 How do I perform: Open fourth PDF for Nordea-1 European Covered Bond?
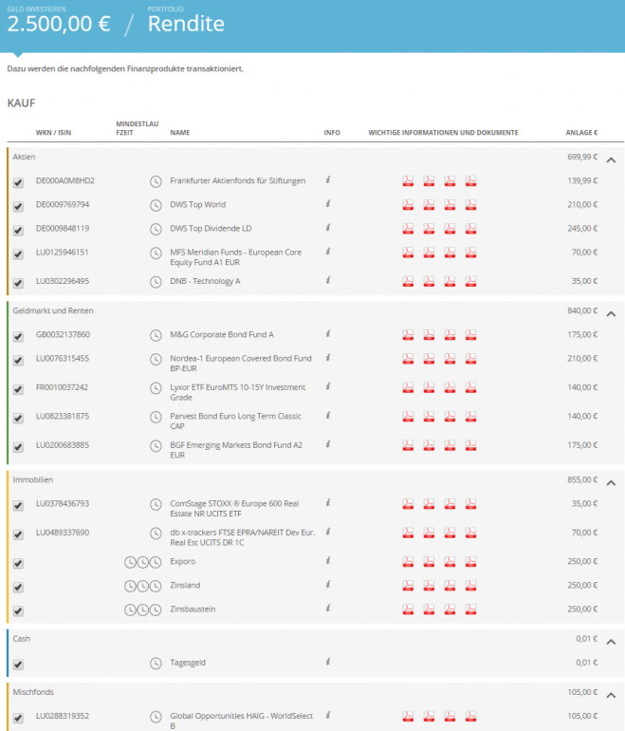coord(470,359)
